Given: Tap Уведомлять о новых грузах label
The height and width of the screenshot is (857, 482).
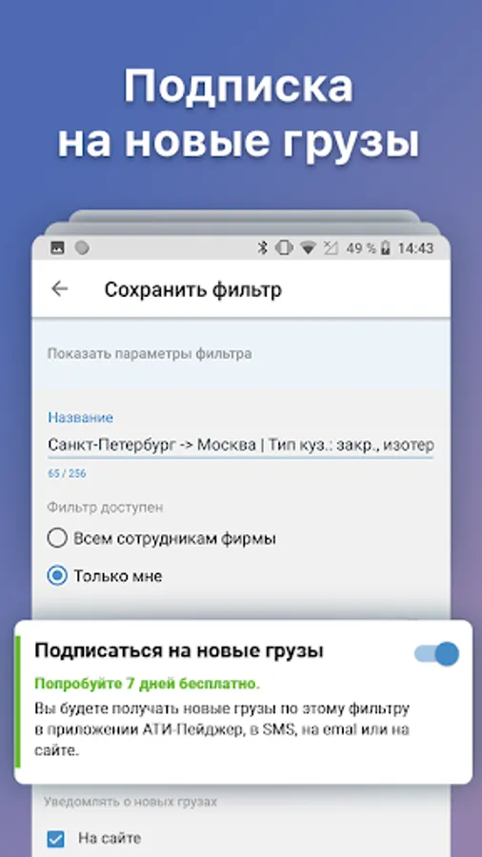Looking at the screenshot, I should click(x=131, y=801).
